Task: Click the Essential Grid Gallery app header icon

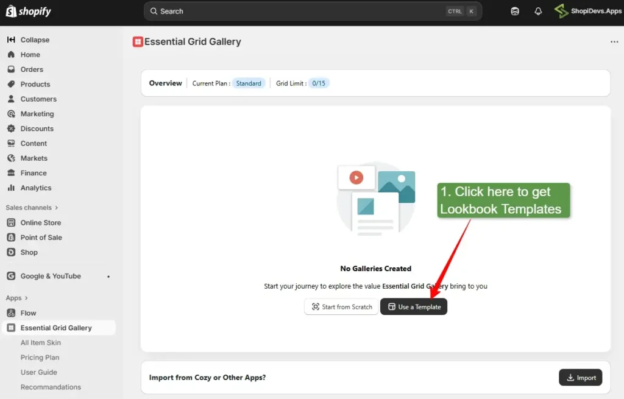Action: point(138,42)
